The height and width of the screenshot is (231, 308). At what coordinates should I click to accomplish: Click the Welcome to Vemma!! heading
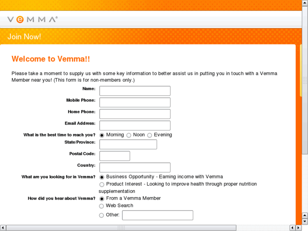(x=51, y=59)
